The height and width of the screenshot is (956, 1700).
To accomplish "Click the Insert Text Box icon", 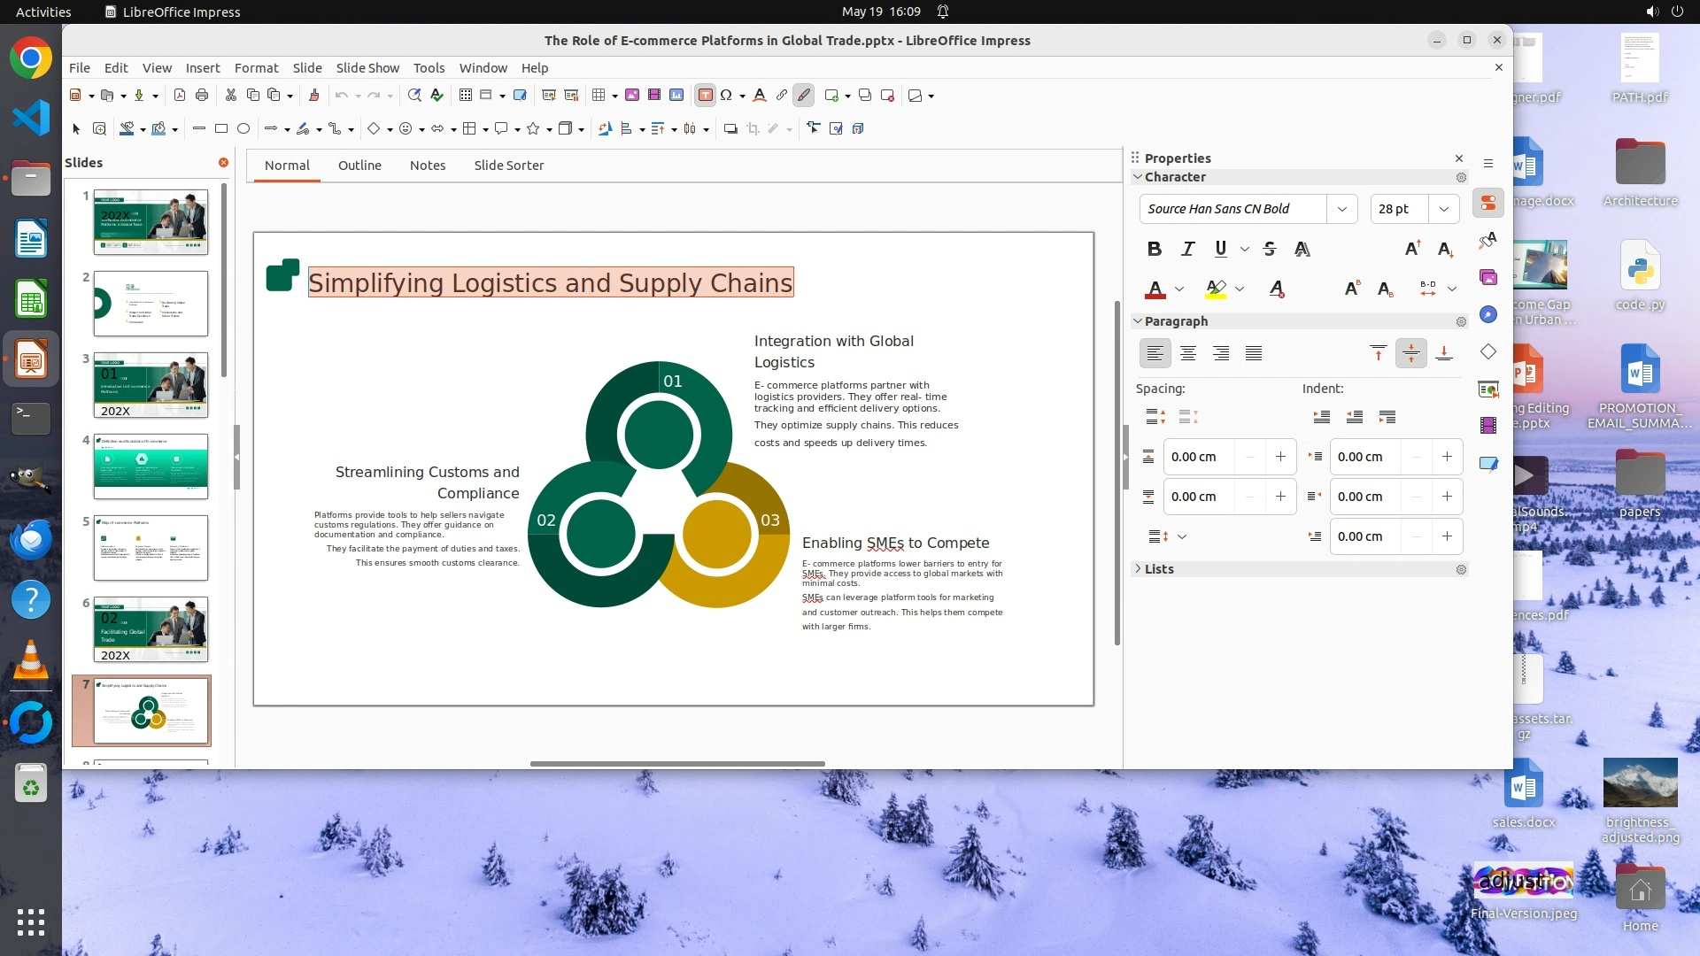I will point(705,96).
